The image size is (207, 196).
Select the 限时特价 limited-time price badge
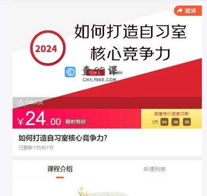point(76,122)
